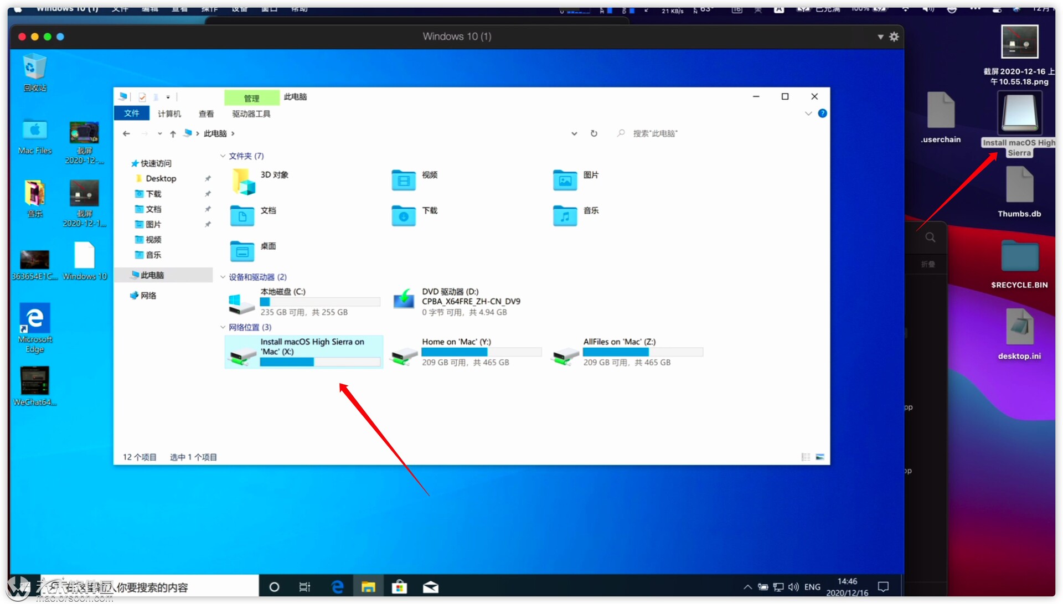1063x604 pixels.
Task: Switch to details view toggle
Action: (x=806, y=457)
